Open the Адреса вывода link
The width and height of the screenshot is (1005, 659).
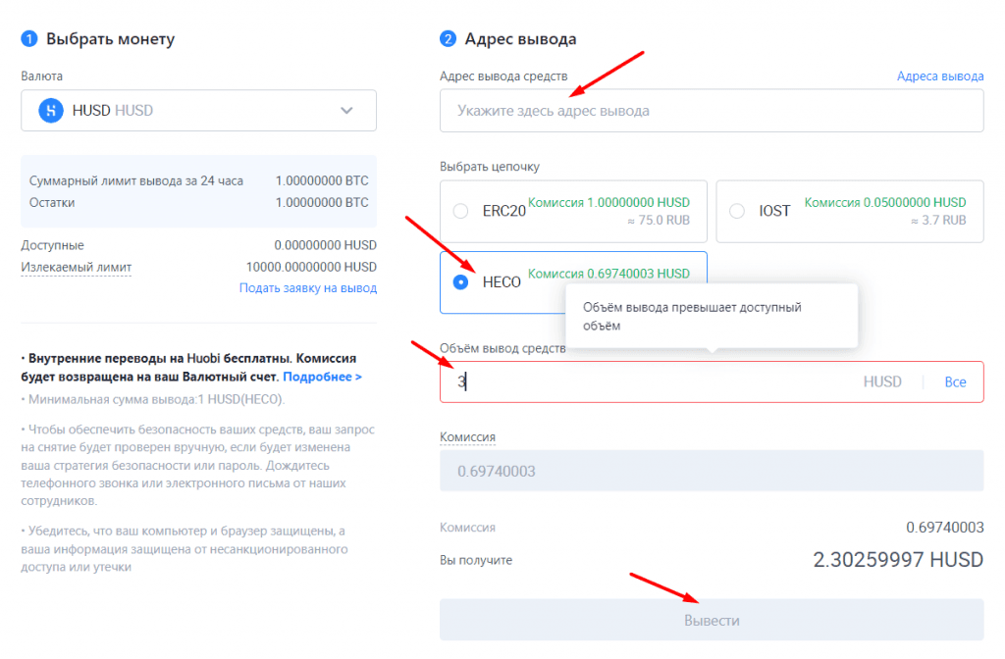point(939,76)
